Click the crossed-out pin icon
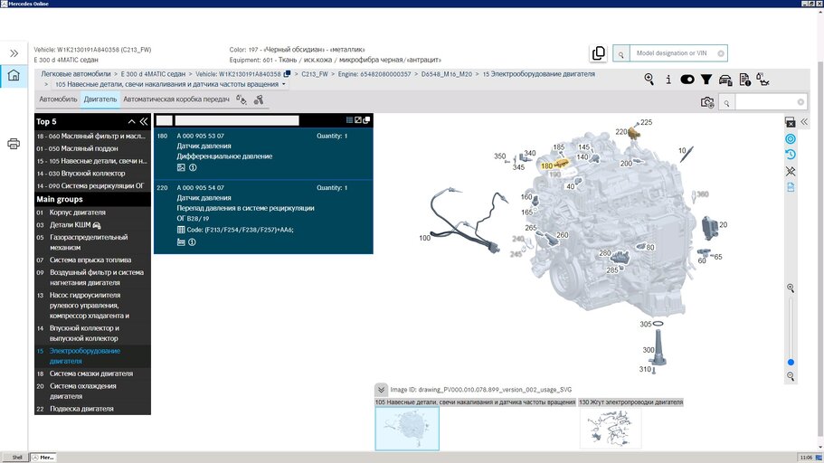Screen dimensions: 824x463 [x=791, y=171]
